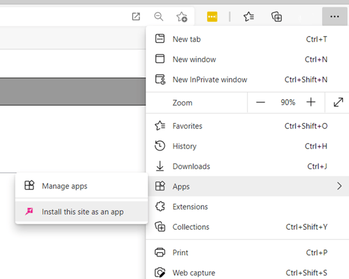Open a New tab from the menu
Screen dimensions: 349x279
(x=186, y=39)
